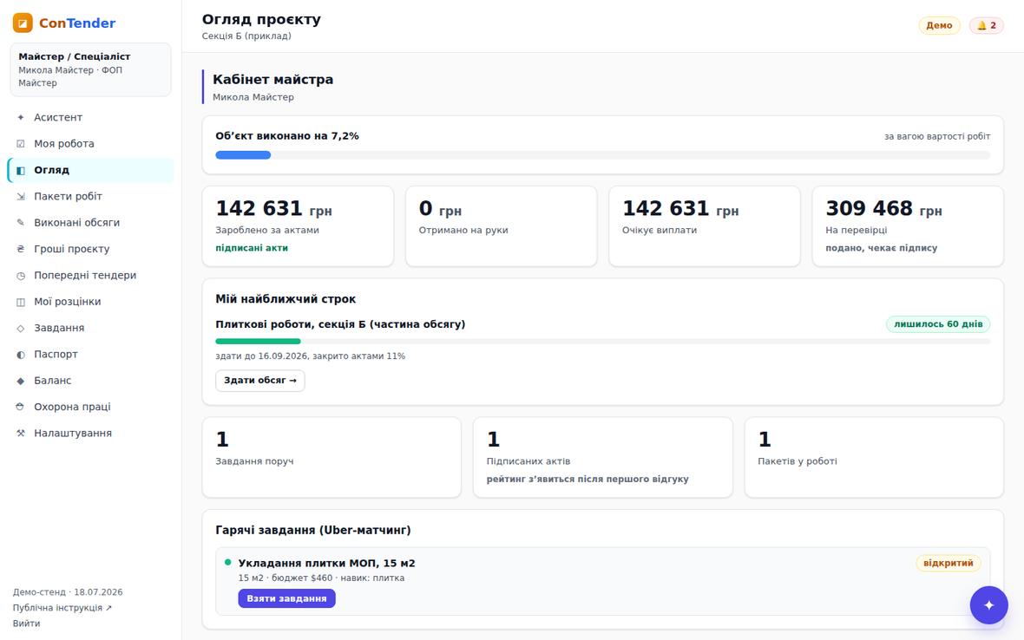1024x640 pixels.
Task: Go to Охорона праці page
Action: tap(91, 407)
